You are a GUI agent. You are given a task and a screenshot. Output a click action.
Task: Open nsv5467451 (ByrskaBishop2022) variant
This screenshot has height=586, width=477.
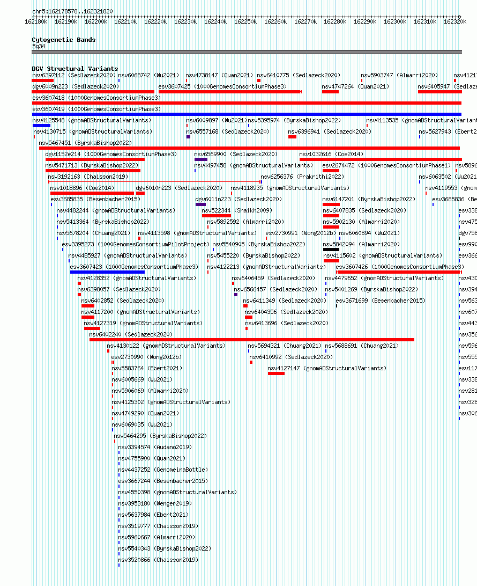pos(85,143)
